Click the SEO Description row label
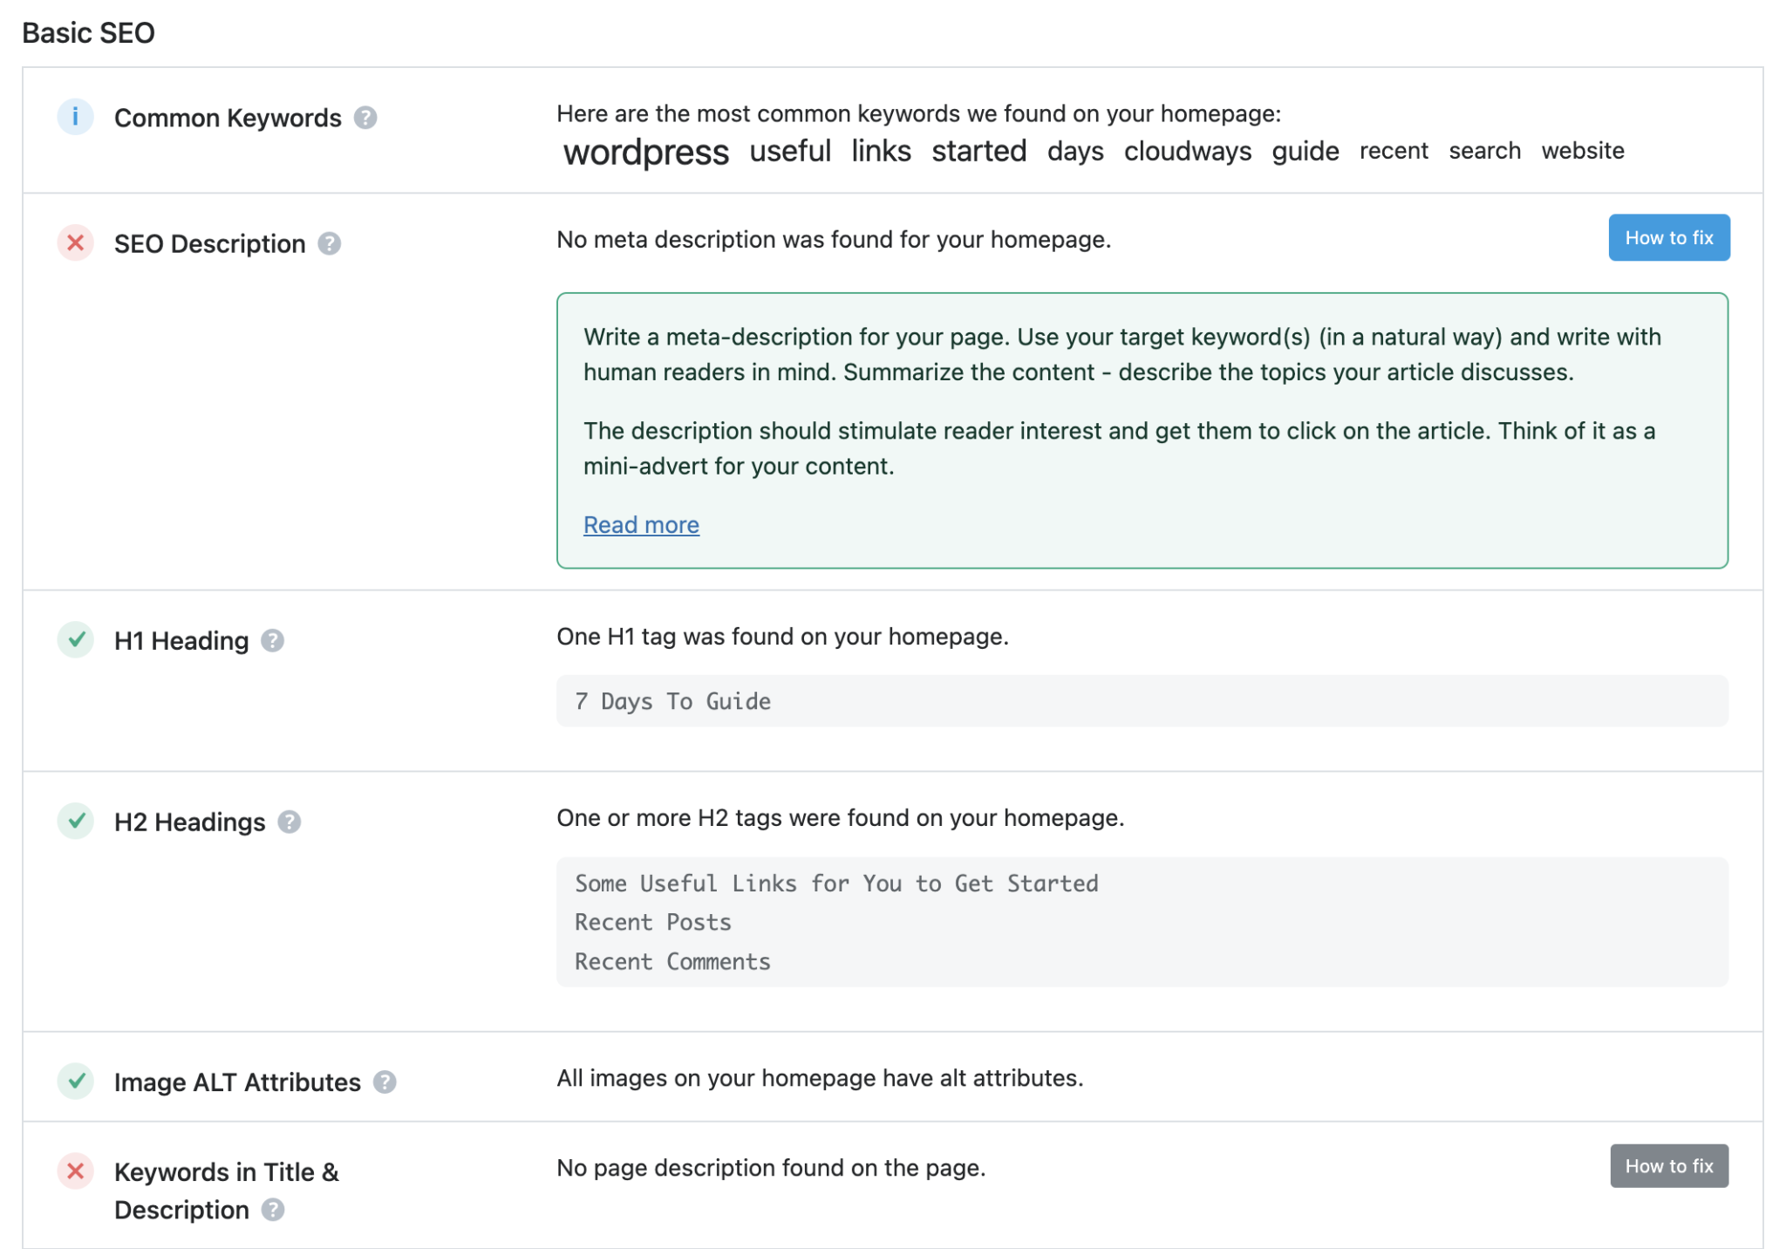This screenshot has height=1249, width=1786. coord(209,243)
